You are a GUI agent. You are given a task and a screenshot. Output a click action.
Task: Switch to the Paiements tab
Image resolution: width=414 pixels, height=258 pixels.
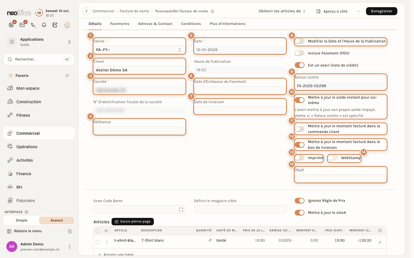120,24
